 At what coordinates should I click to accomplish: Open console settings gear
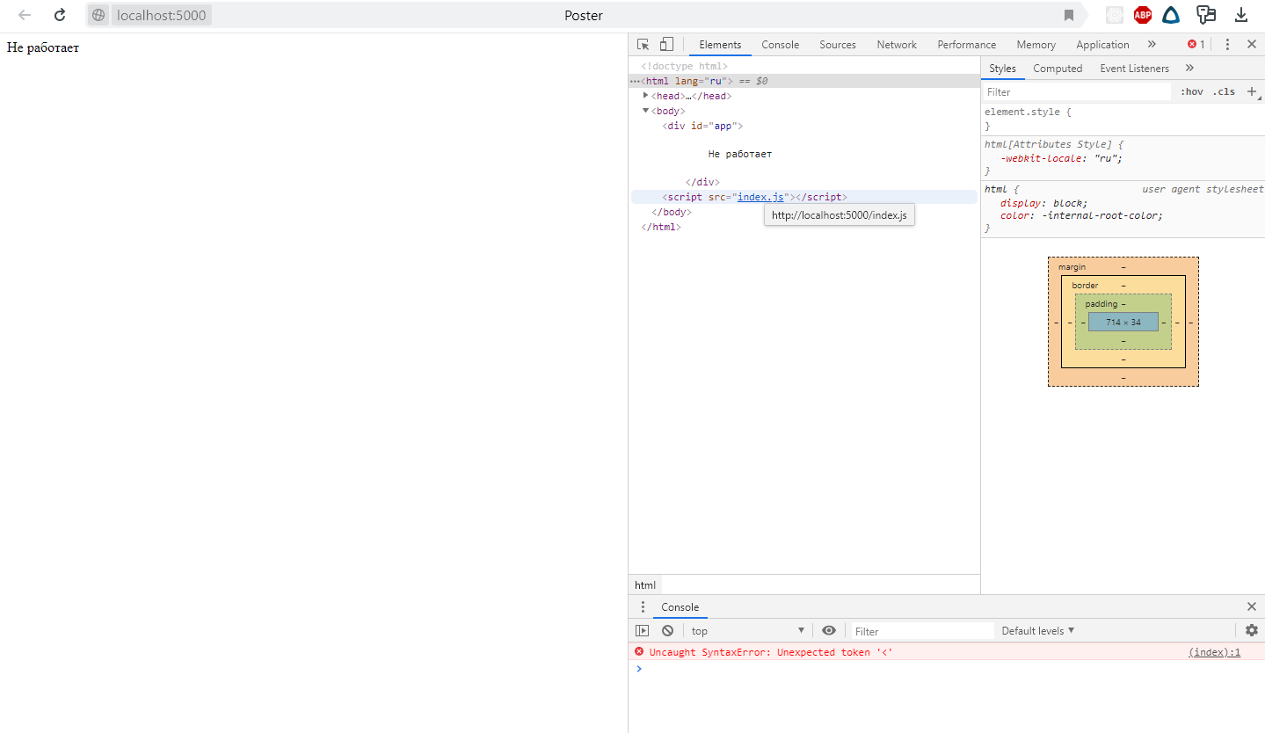[x=1252, y=631]
